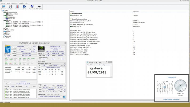This screenshot has height=107, width=190.
Task: Expand the Bus branch
Action: [3, 28]
